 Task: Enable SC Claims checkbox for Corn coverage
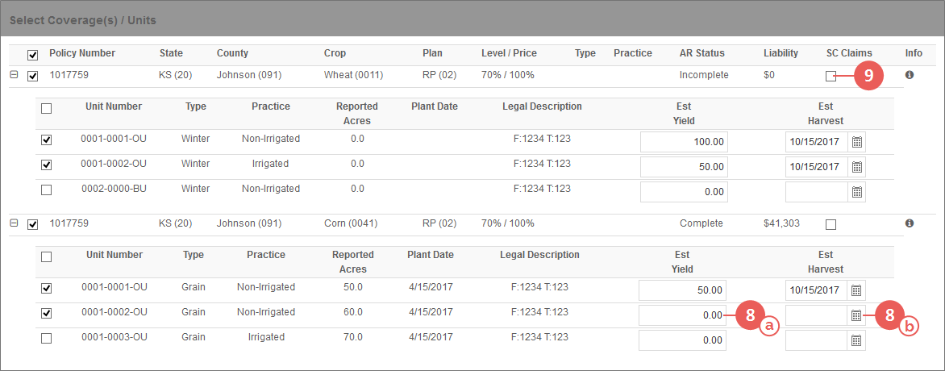pyautogui.click(x=831, y=224)
